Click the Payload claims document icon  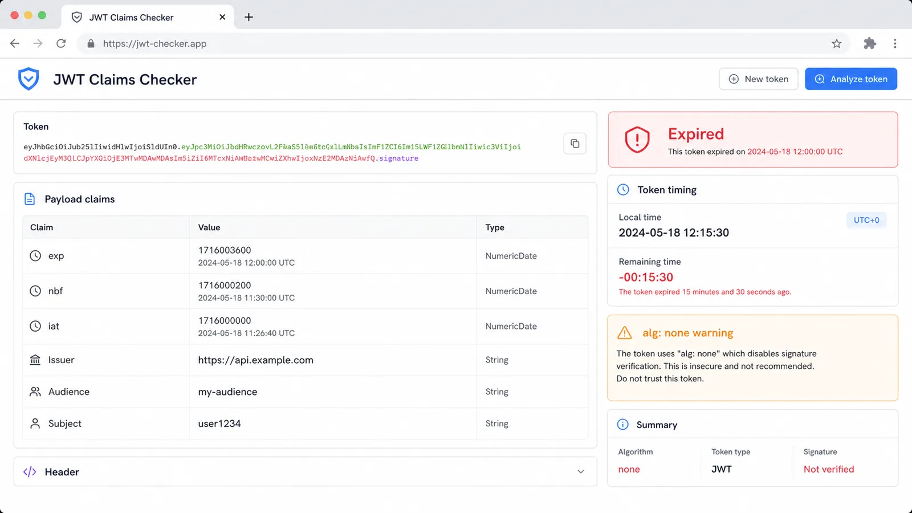[30, 199]
